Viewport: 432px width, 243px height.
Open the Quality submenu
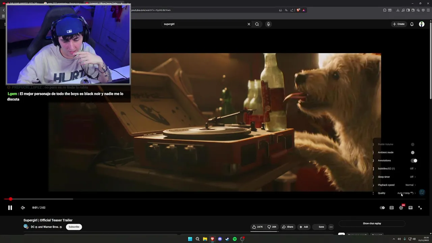click(x=395, y=193)
